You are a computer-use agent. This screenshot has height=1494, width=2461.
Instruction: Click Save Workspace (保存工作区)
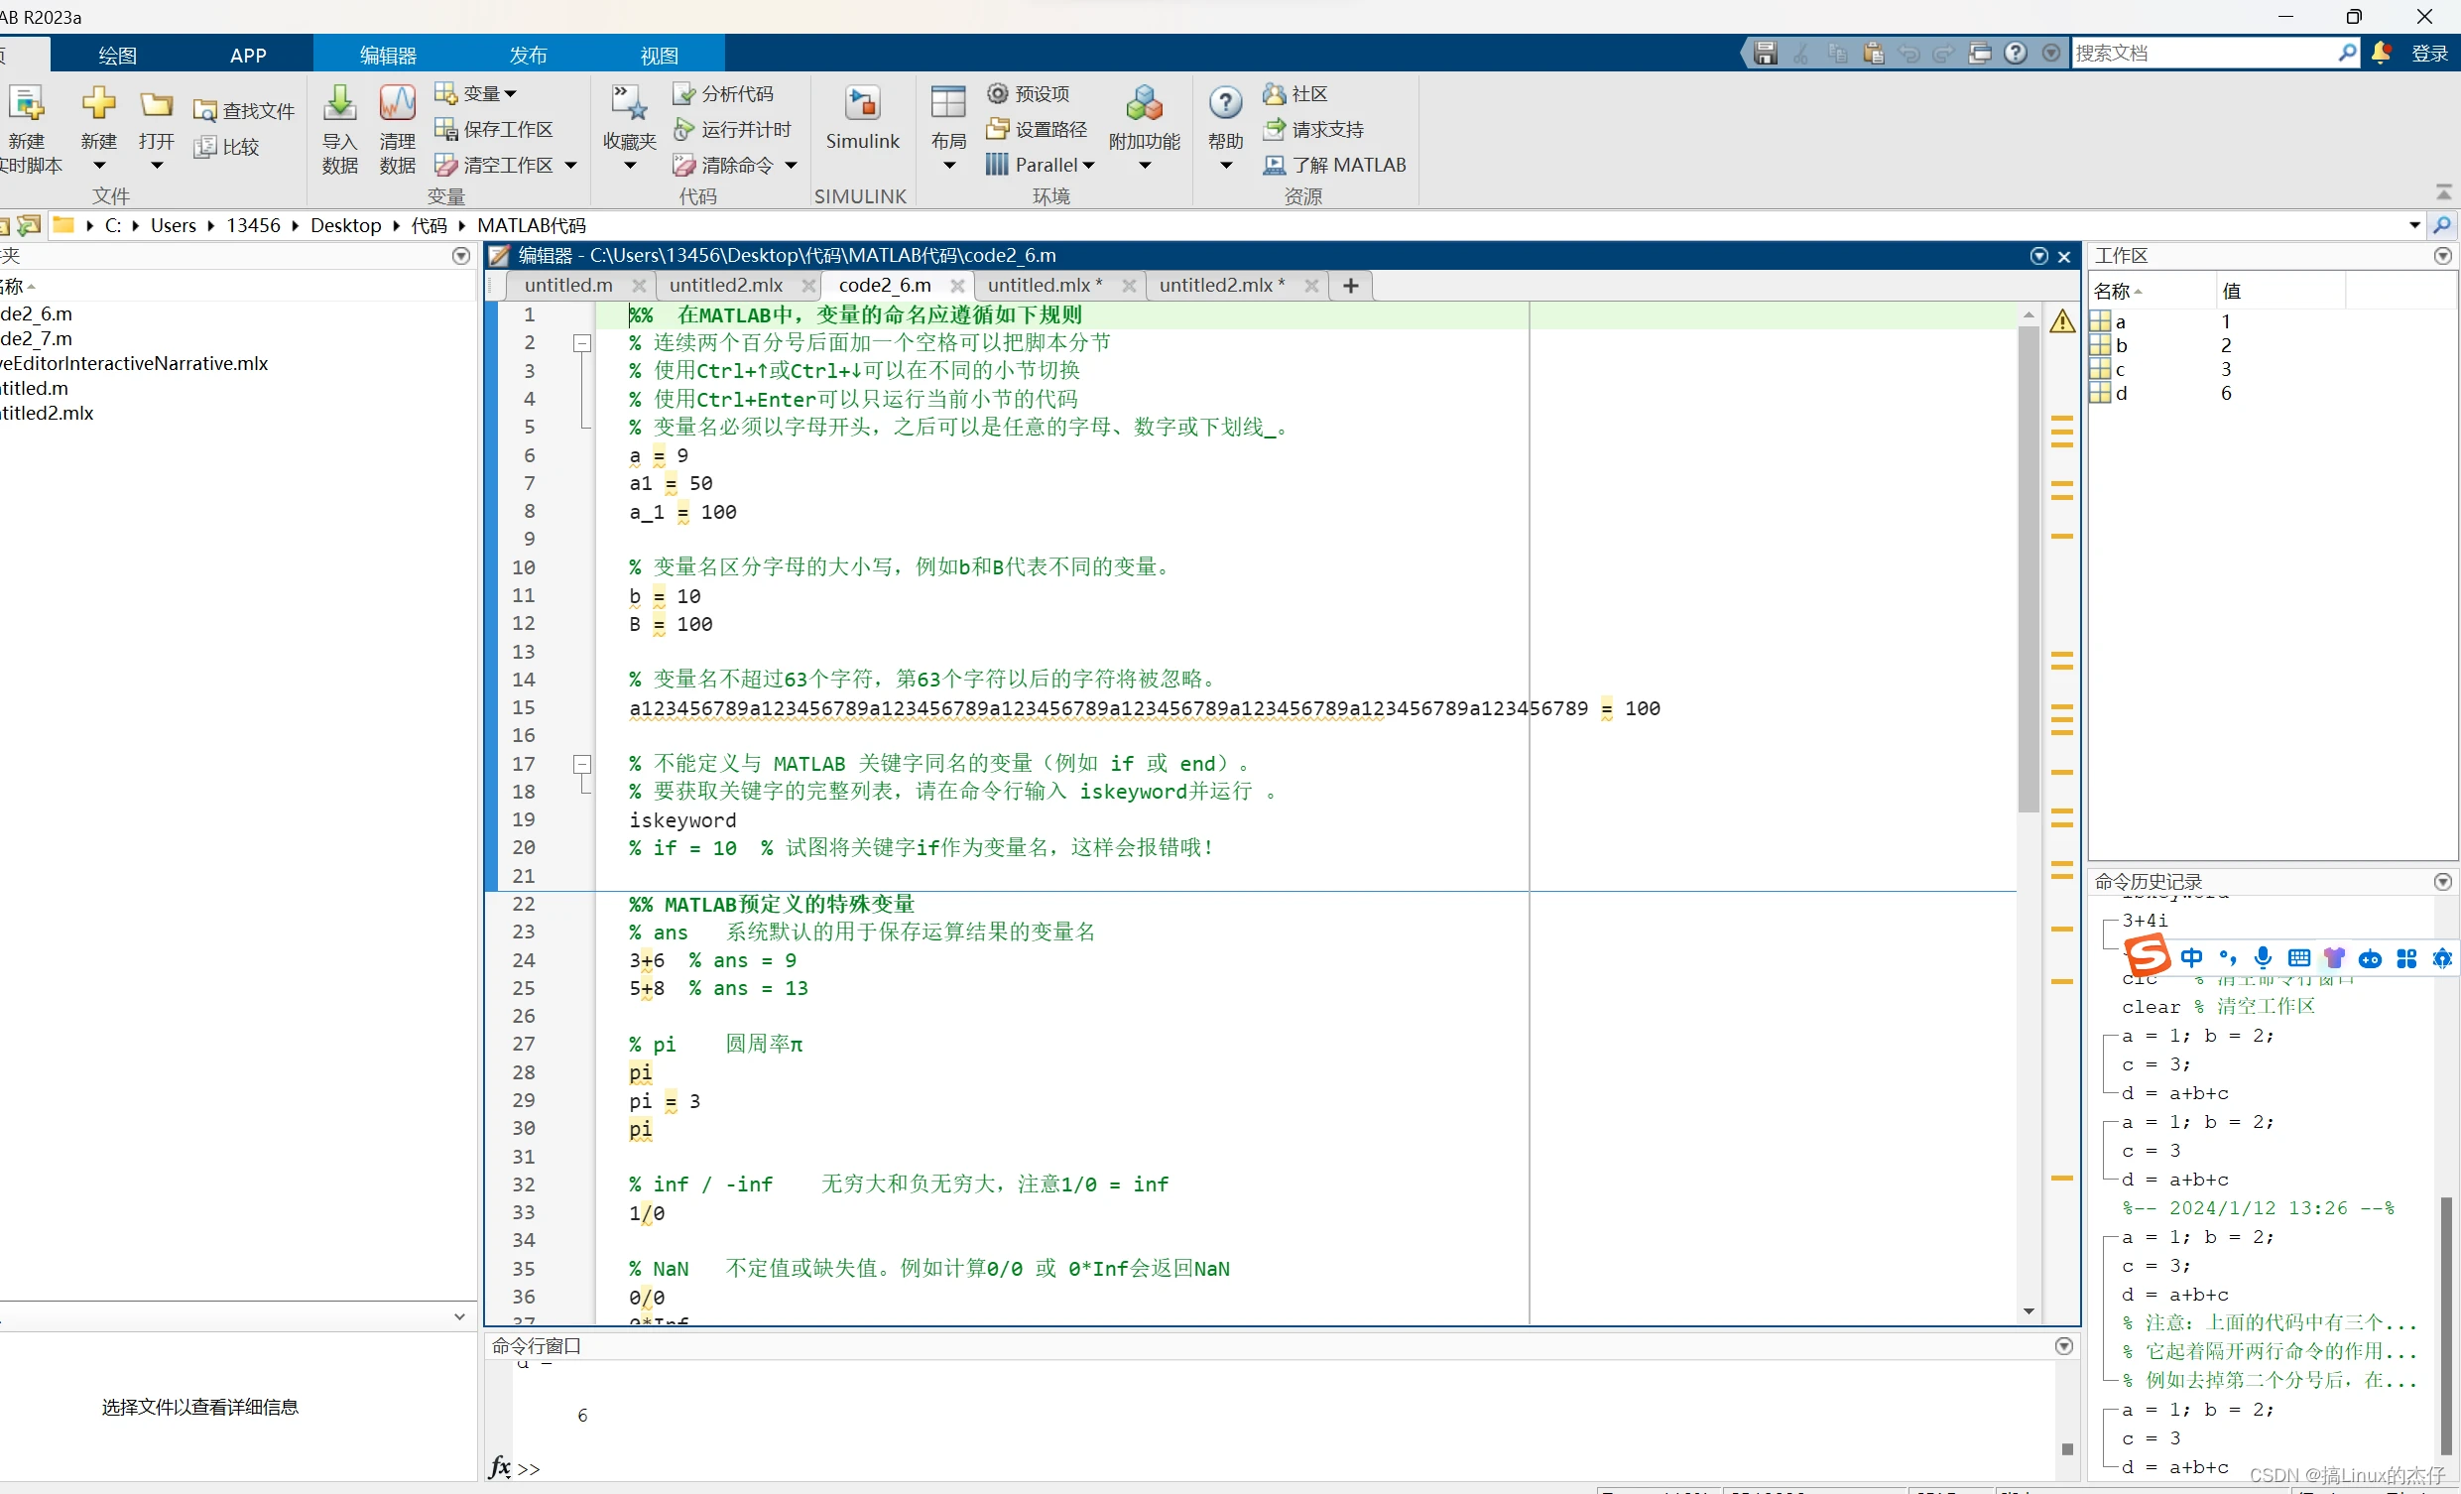click(494, 129)
